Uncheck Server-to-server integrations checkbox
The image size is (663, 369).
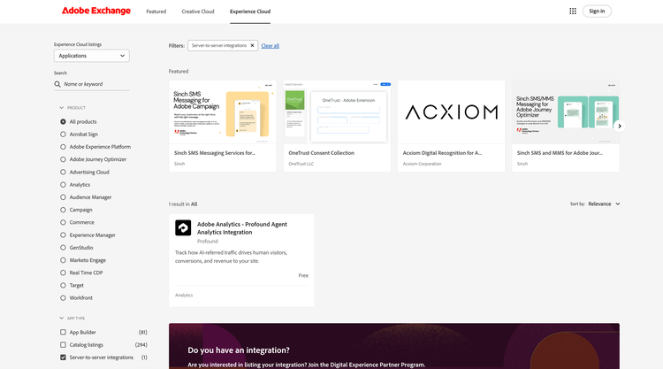click(63, 357)
